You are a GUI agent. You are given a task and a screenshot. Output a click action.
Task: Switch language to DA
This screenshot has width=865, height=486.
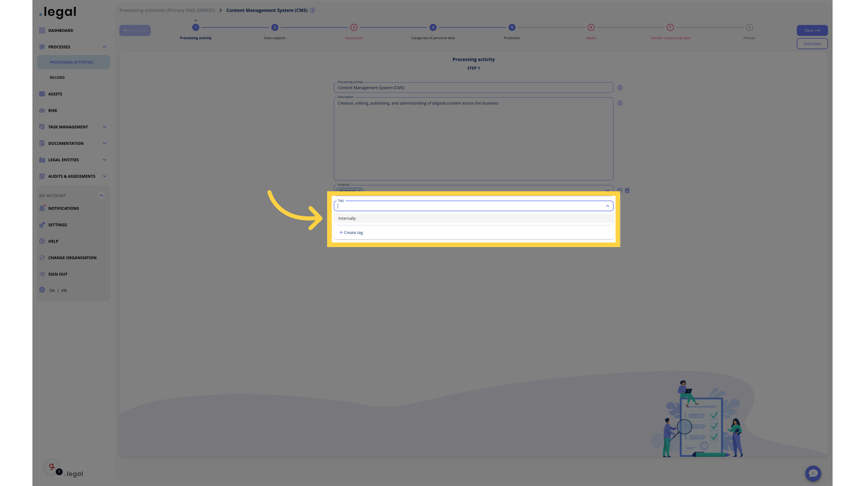click(x=52, y=291)
